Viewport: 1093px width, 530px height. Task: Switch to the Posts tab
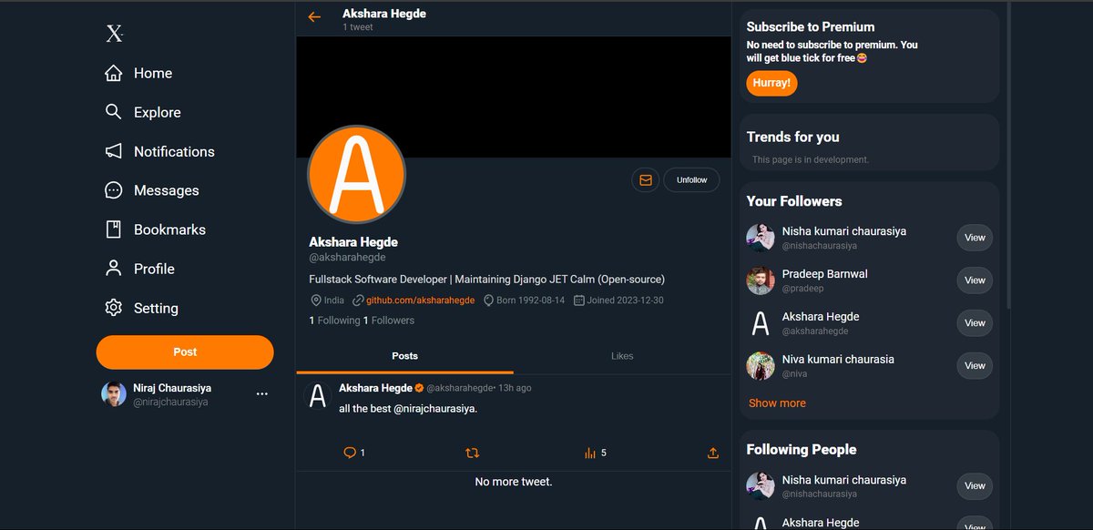tap(404, 356)
